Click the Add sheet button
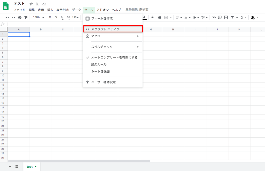Screen dimensions: 265x171 click(10, 167)
